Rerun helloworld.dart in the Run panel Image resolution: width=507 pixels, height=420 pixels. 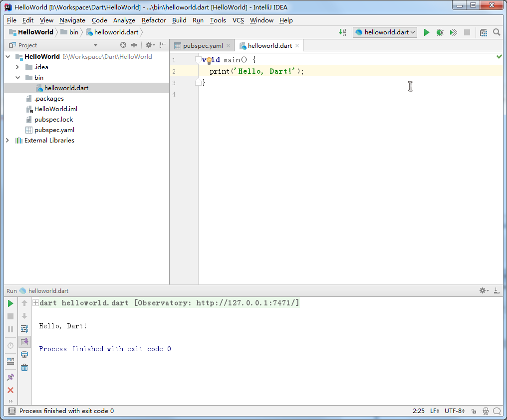tap(10, 303)
